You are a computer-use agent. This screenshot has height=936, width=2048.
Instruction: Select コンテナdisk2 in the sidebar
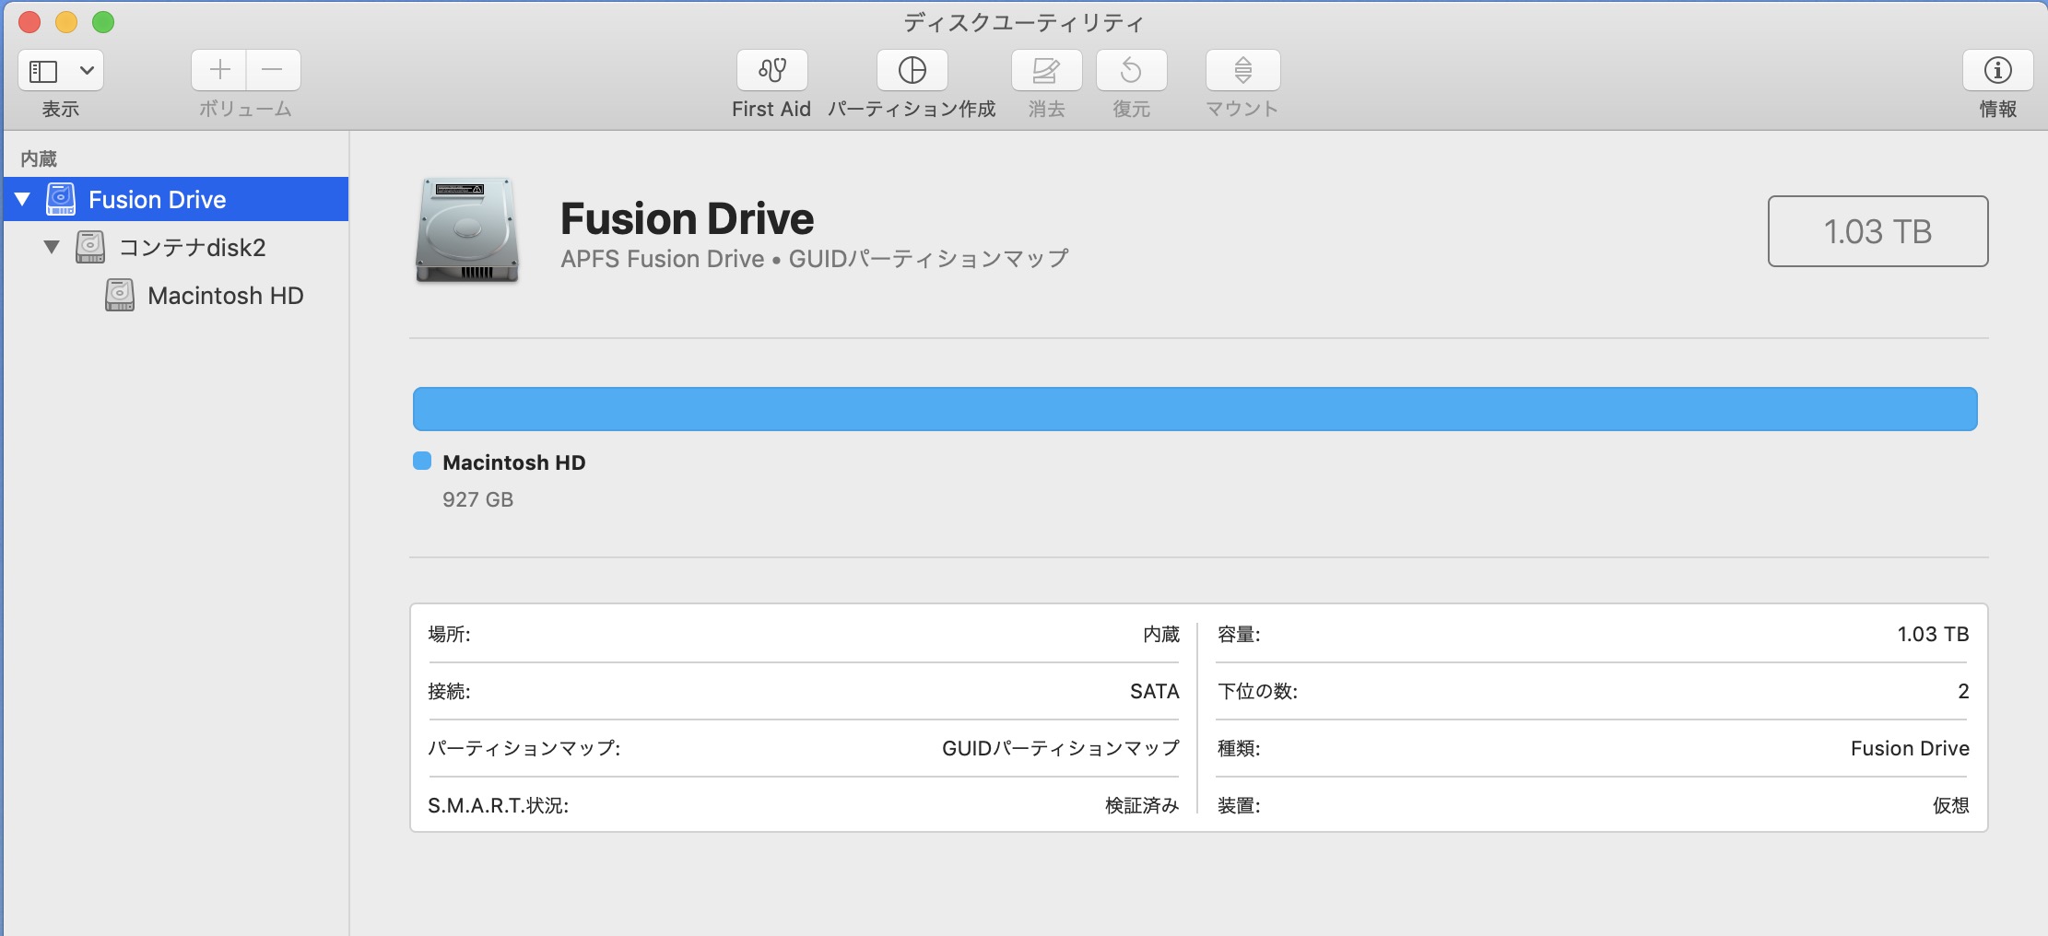tap(192, 247)
